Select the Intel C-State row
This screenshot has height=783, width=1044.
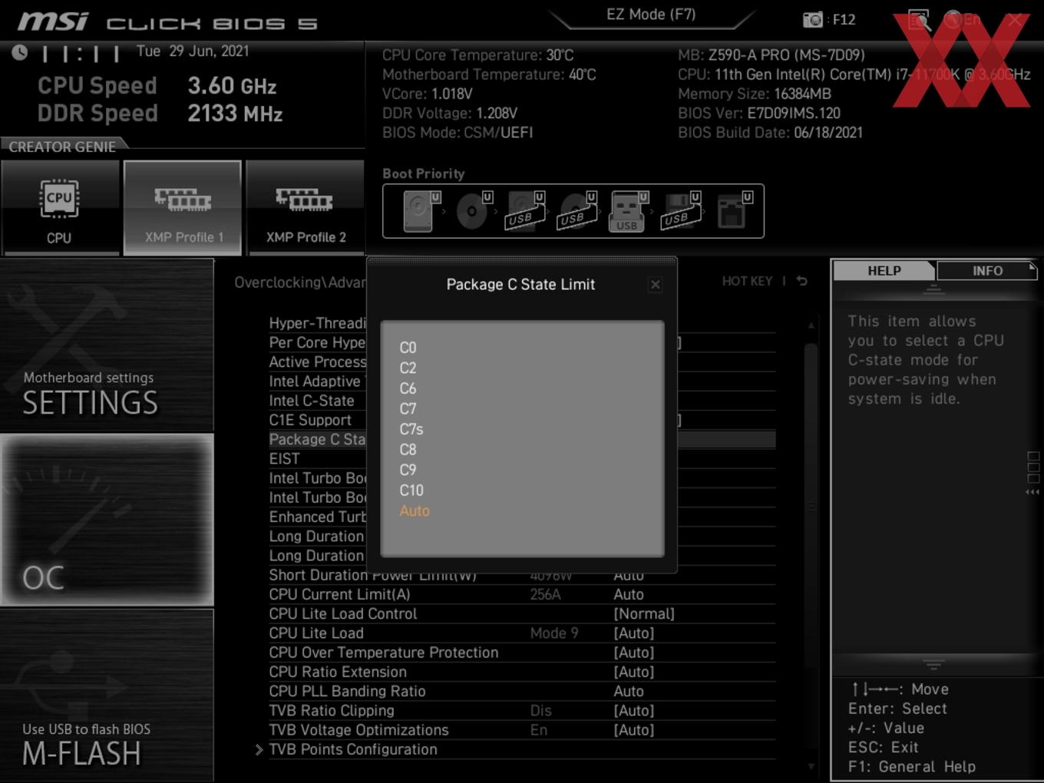point(312,401)
